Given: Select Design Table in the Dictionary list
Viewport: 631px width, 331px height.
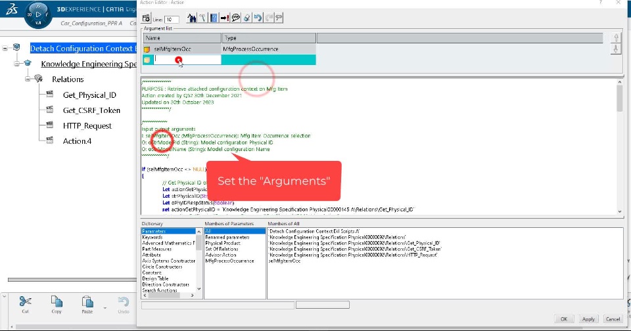Looking at the screenshot, I should 155,278.
